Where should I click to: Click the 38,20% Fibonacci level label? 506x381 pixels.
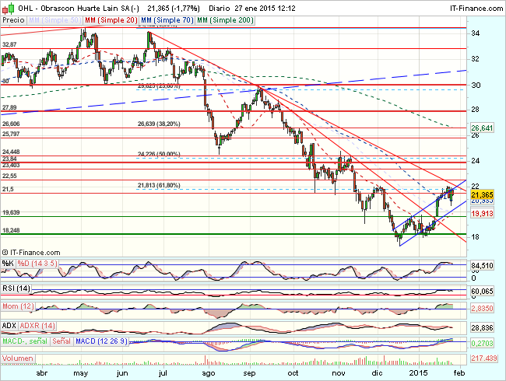(158, 123)
